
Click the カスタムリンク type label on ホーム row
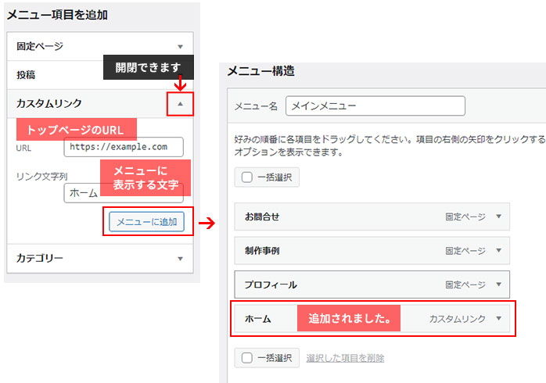pos(457,319)
